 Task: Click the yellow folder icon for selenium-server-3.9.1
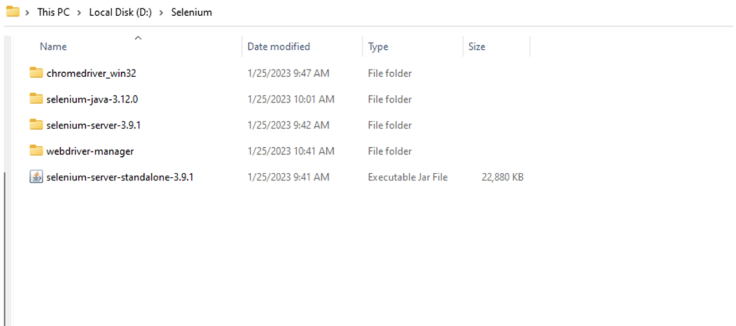(37, 125)
